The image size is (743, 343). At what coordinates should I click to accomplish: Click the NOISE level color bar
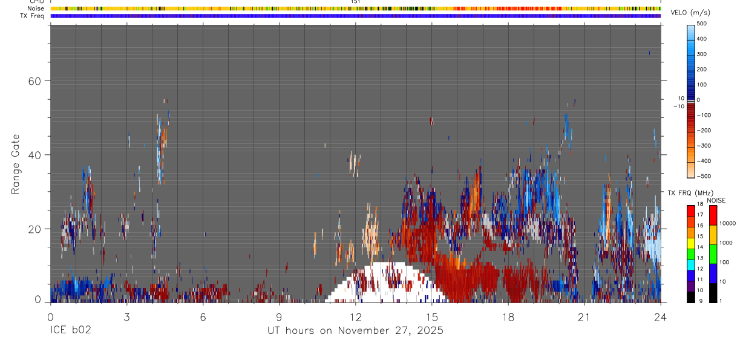coord(713,254)
